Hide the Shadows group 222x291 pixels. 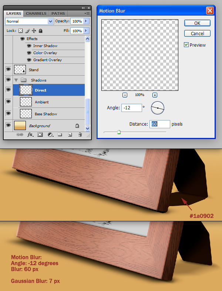tap(8, 80)
